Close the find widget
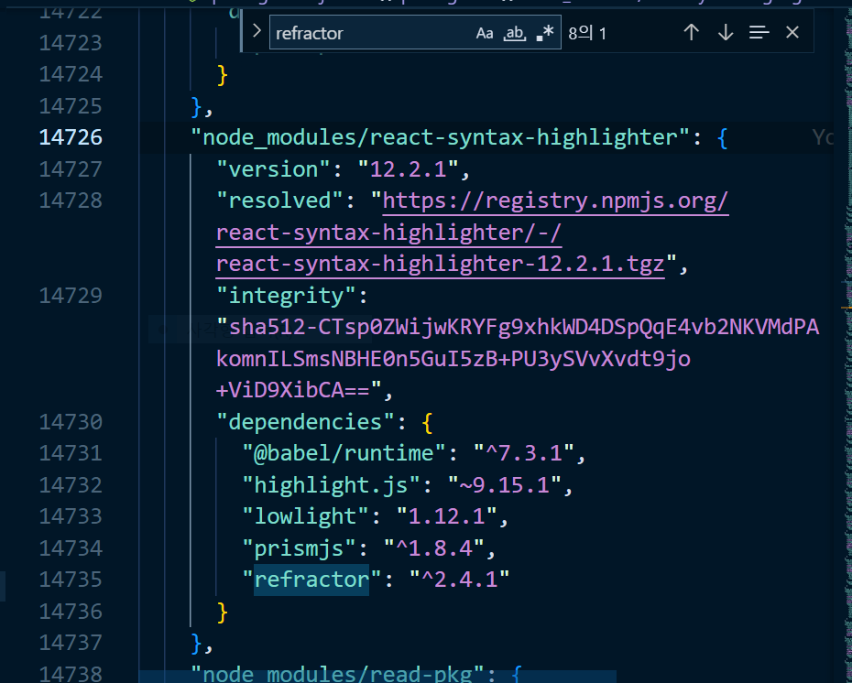This screenshot has height=683, width=852. (x=792, y=33)
